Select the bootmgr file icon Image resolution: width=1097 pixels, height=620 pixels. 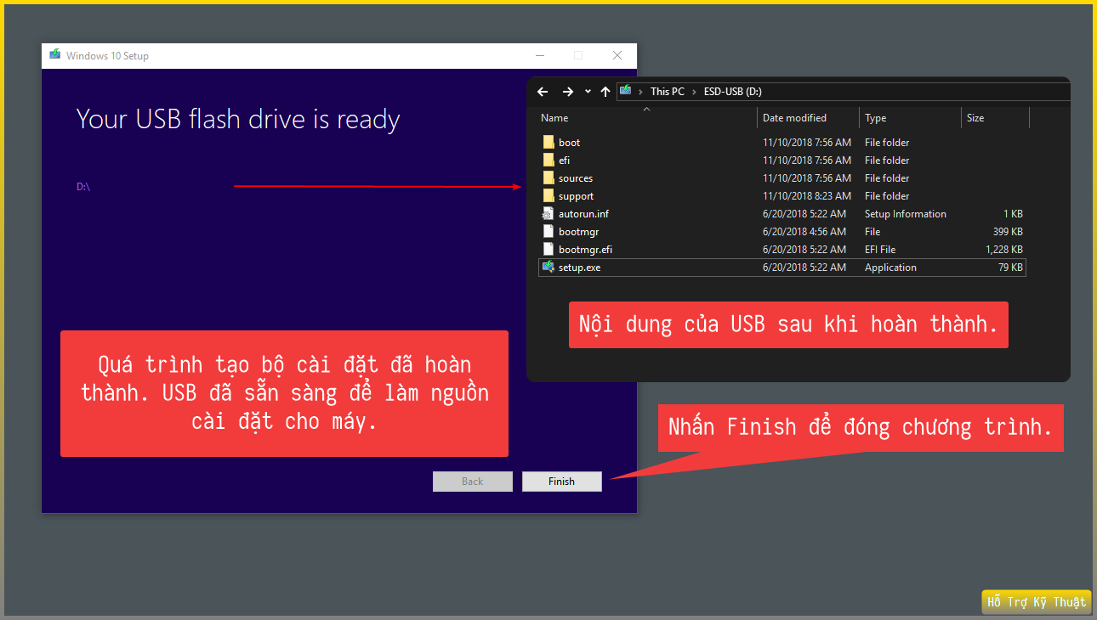548,232
